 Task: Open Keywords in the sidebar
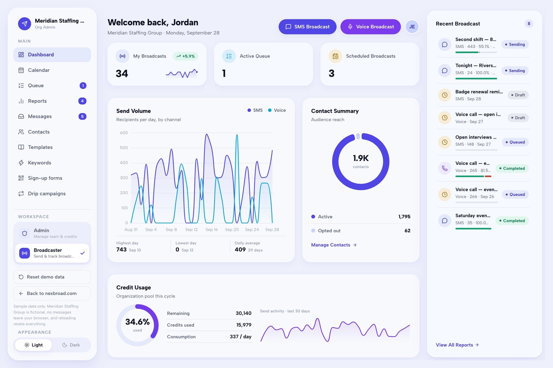pos(52,163)
